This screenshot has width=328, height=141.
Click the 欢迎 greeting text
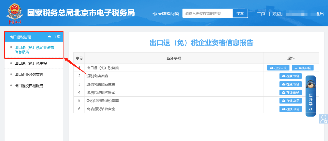click(277, 14)
